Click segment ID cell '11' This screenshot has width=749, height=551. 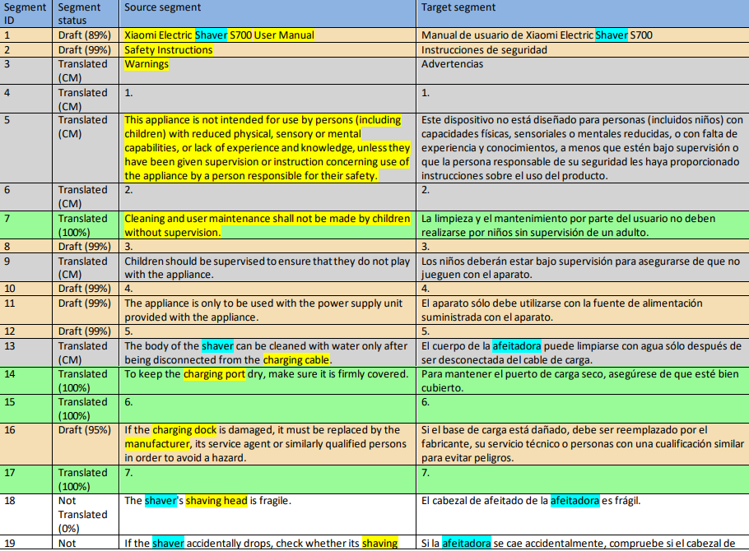point(26,310)
